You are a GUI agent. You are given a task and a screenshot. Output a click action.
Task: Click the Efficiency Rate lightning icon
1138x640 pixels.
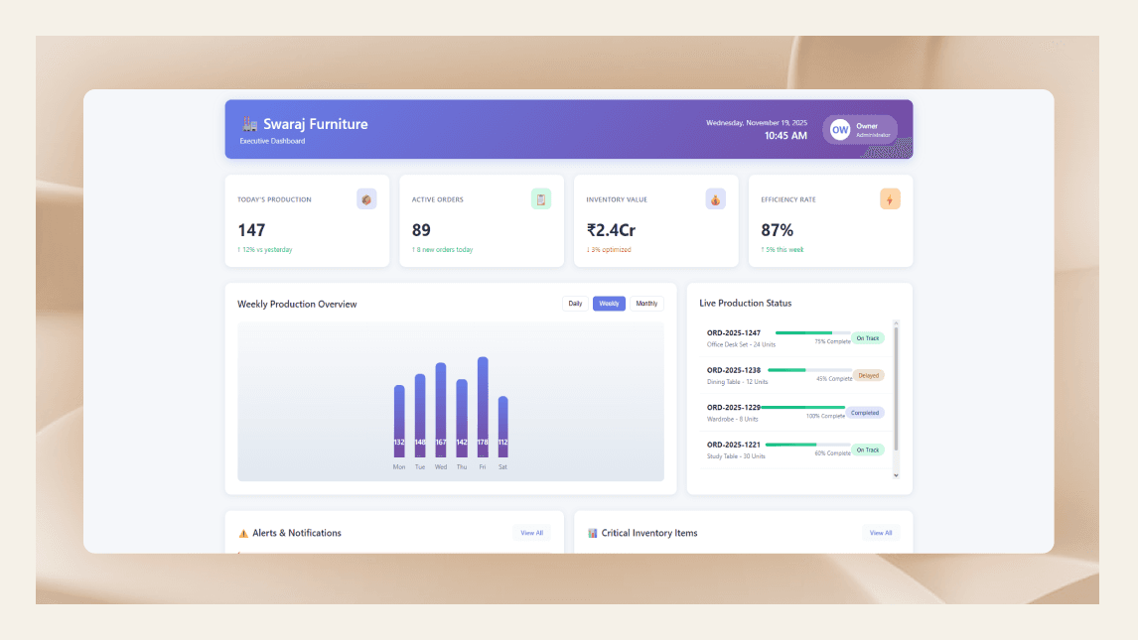tap(890, 199)
